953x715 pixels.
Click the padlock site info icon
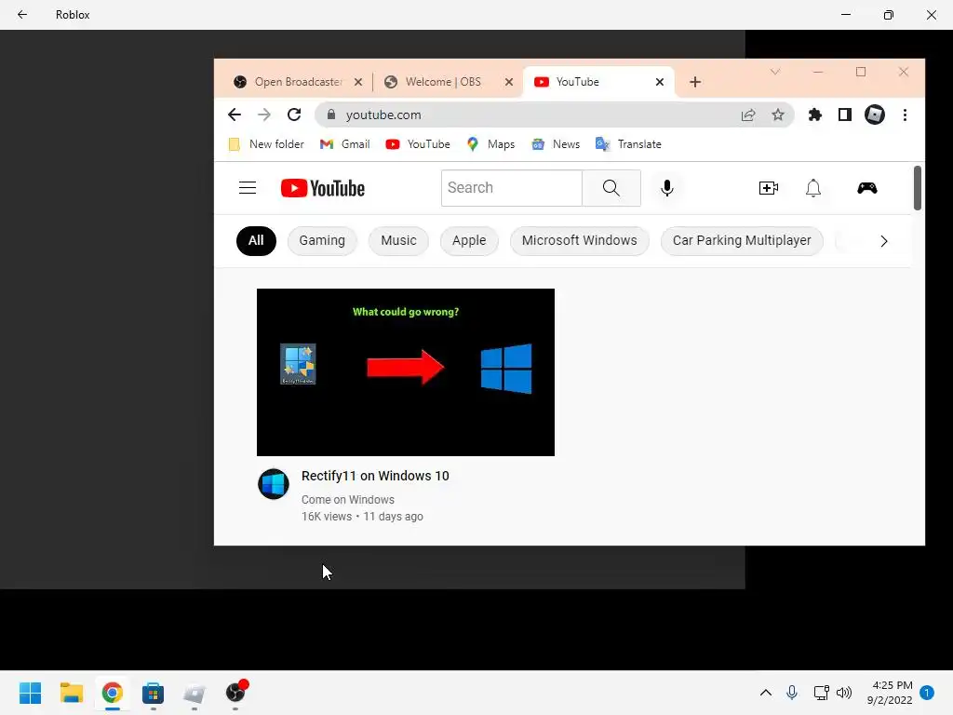pyautogui.click(x=331, y=115)
